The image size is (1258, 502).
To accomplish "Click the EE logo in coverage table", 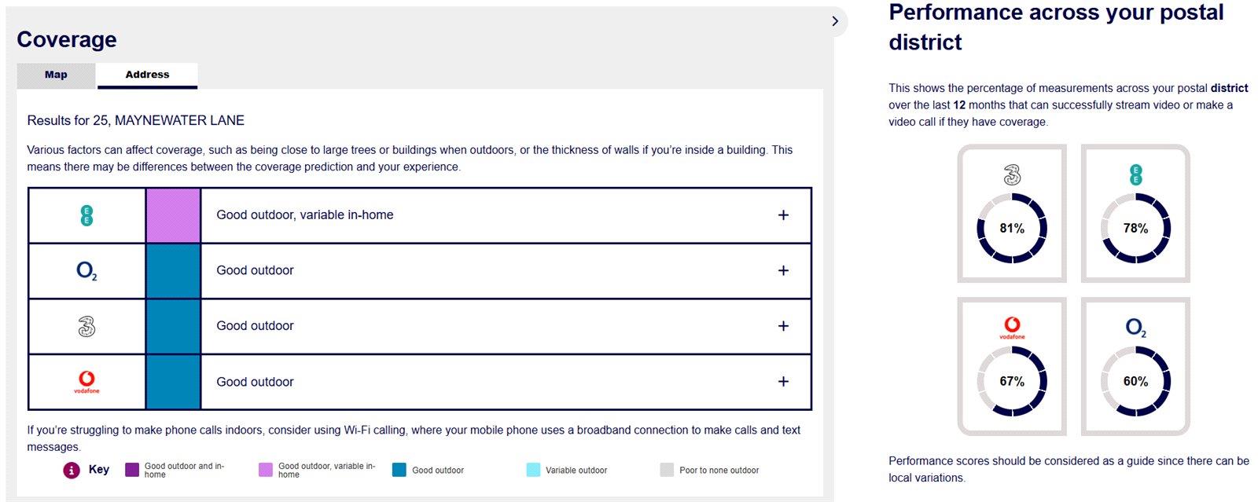I will pyautogui.click(x=86, y=215).
